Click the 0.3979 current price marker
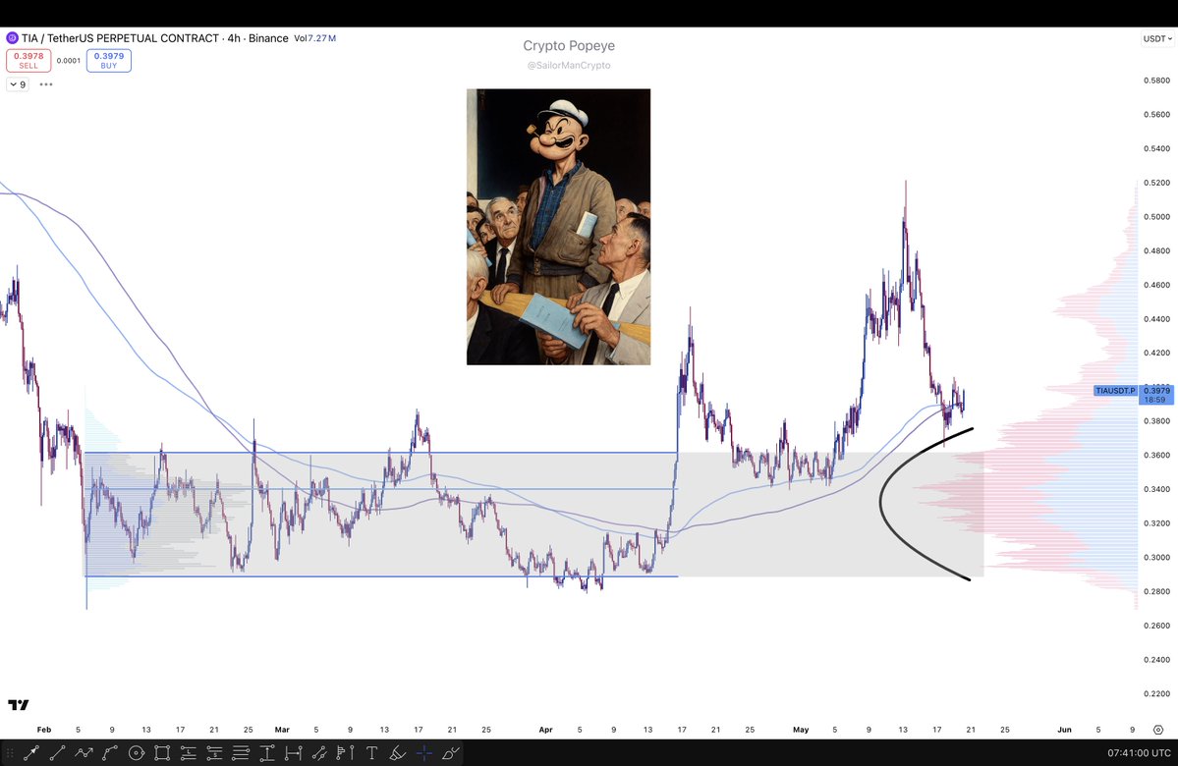 point(1156,394)
